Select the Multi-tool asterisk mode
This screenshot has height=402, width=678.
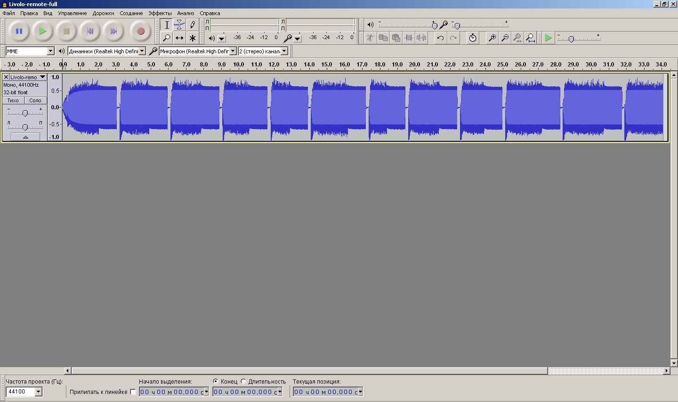192,38
